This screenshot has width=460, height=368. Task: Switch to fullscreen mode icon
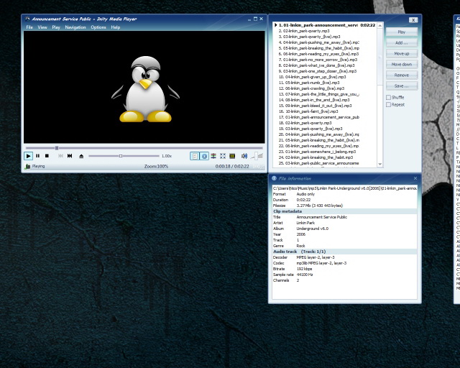[223, 156]
